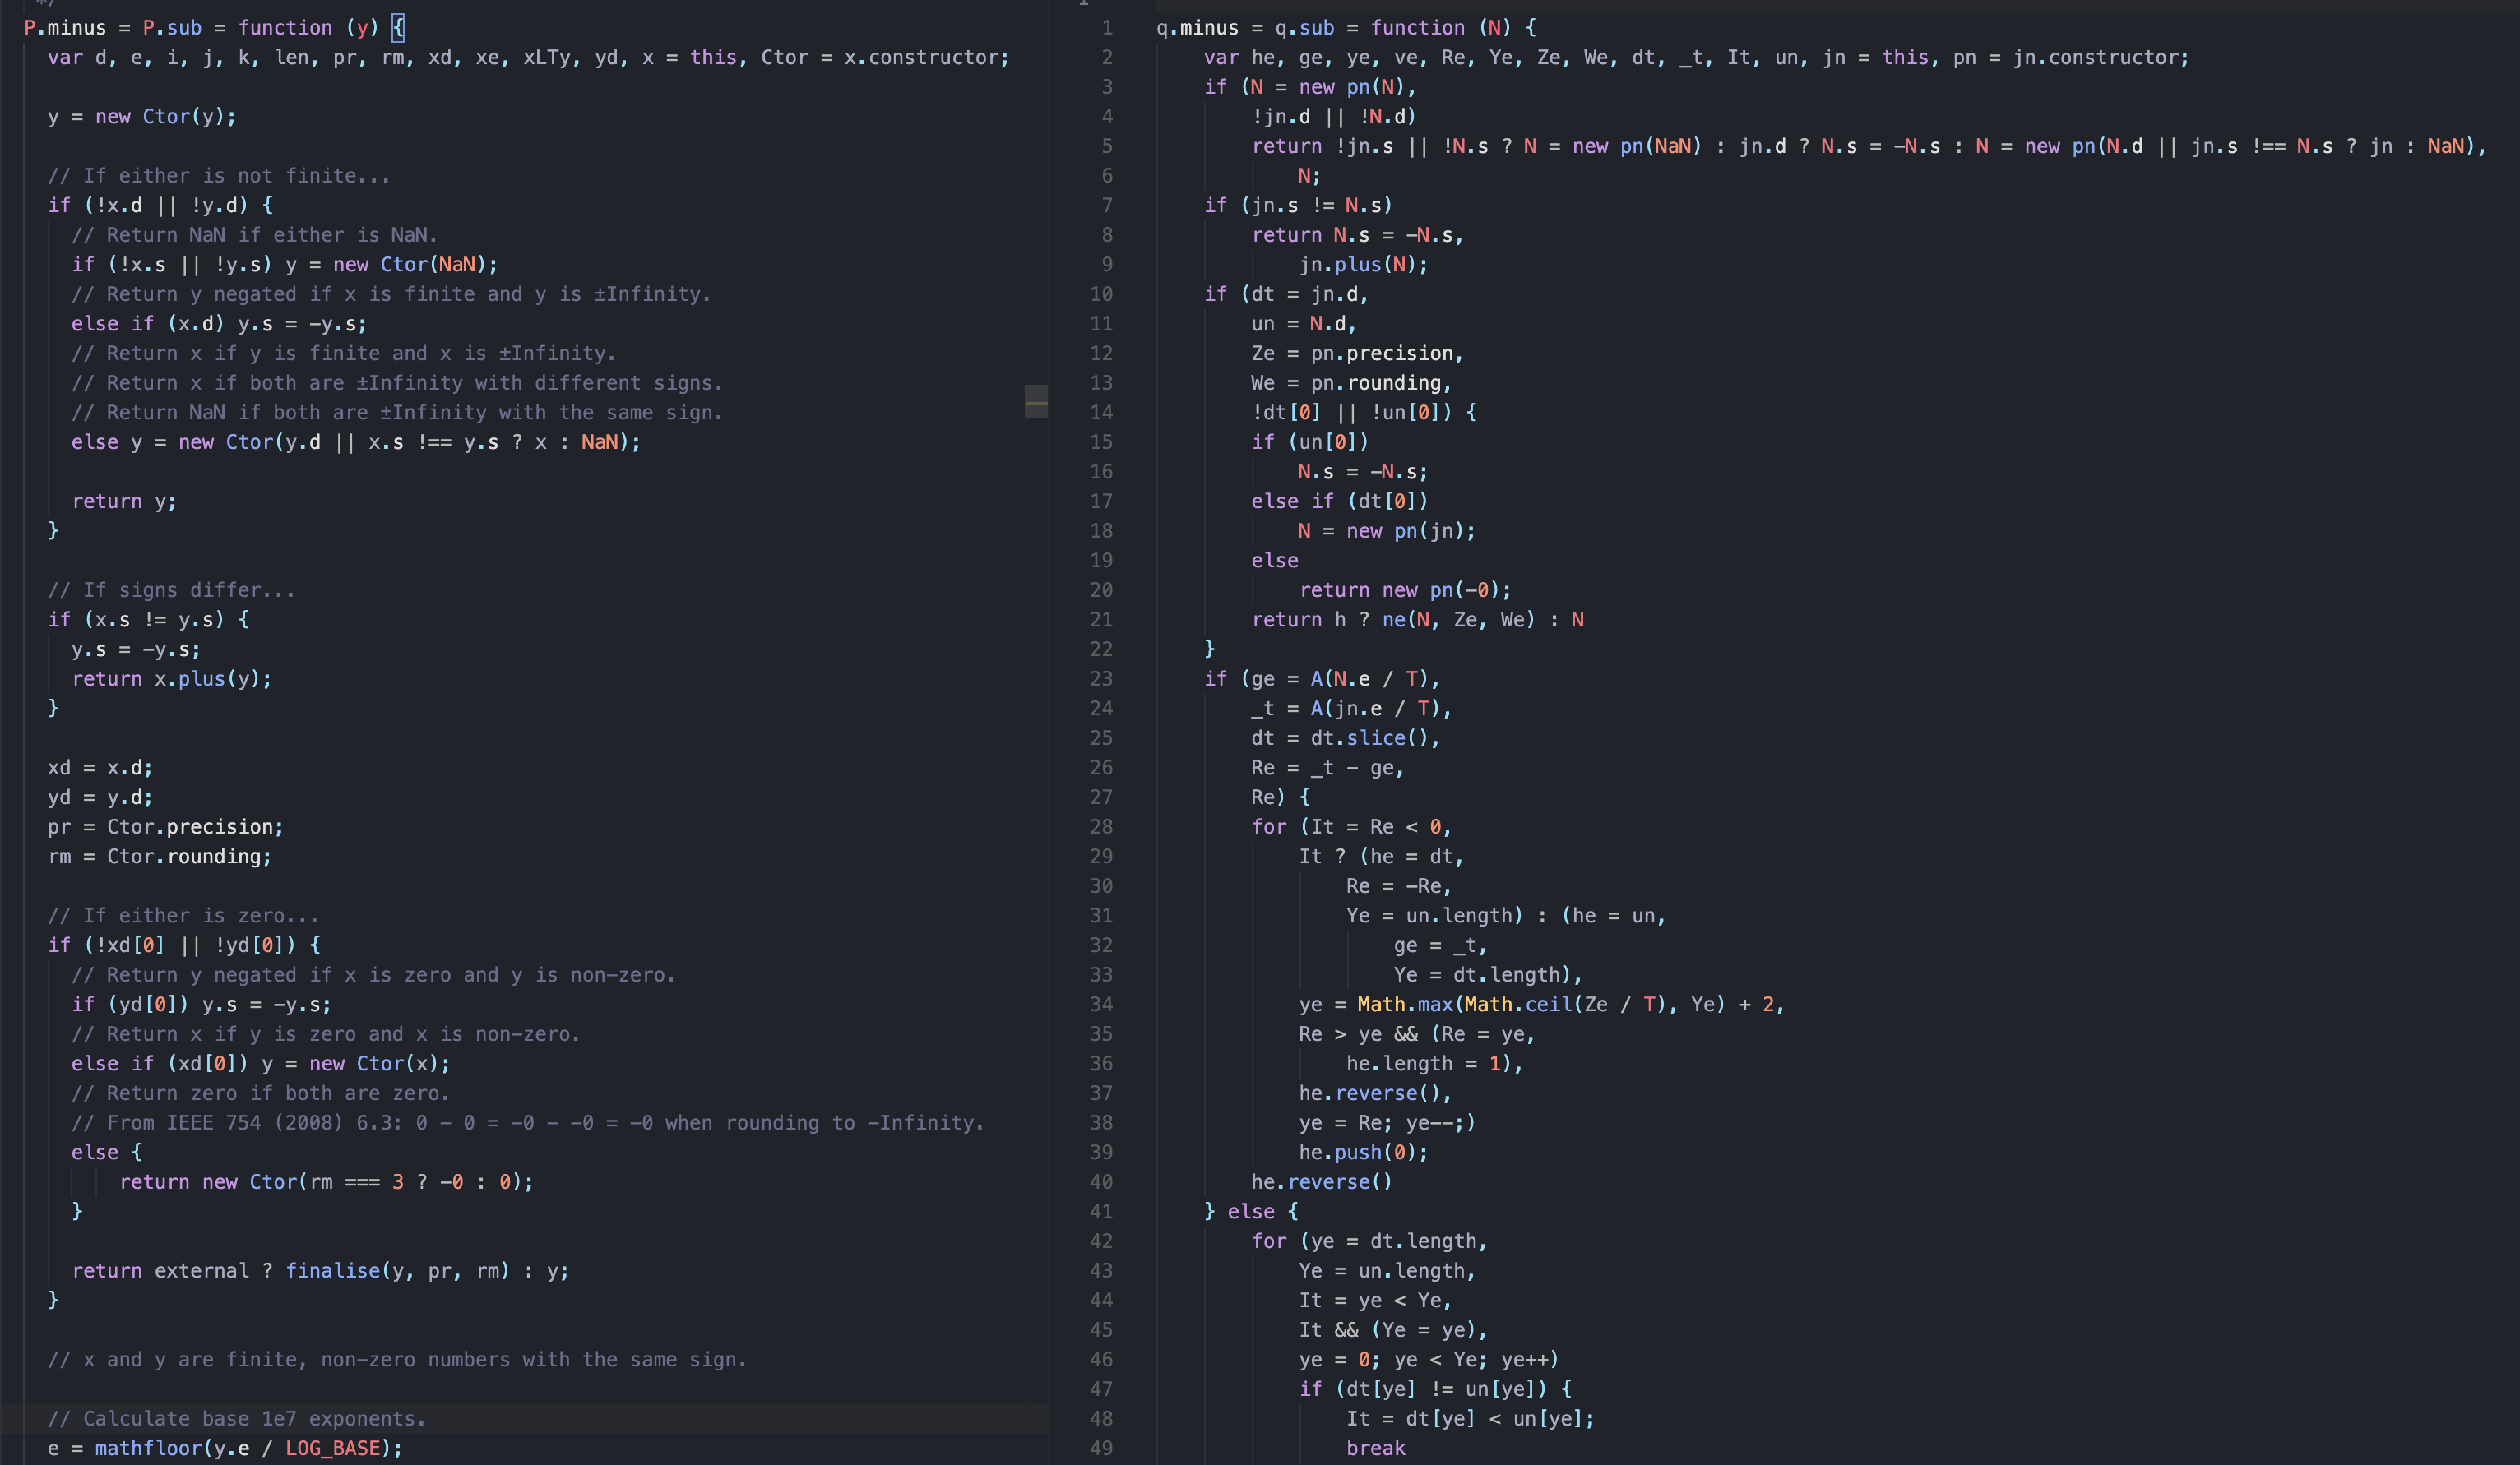Click line number 1 in the right gutter
2520x1465 pixels.
1107,28
